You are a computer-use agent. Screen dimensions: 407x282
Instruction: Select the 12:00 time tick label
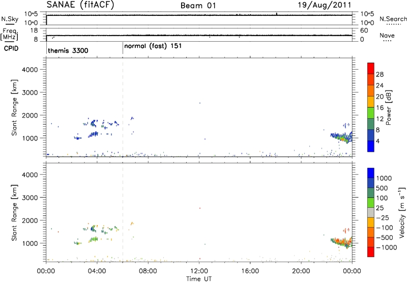coord(199,271)
